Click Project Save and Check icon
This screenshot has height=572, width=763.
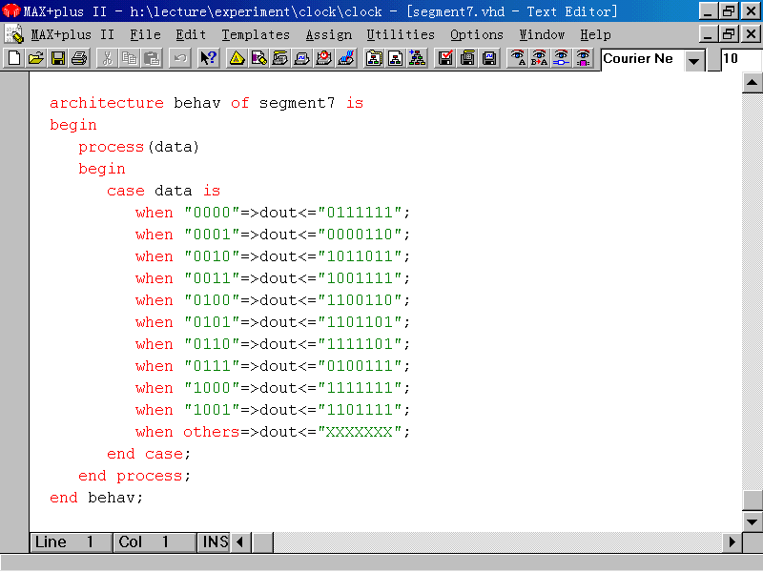(x=445, y=58)
